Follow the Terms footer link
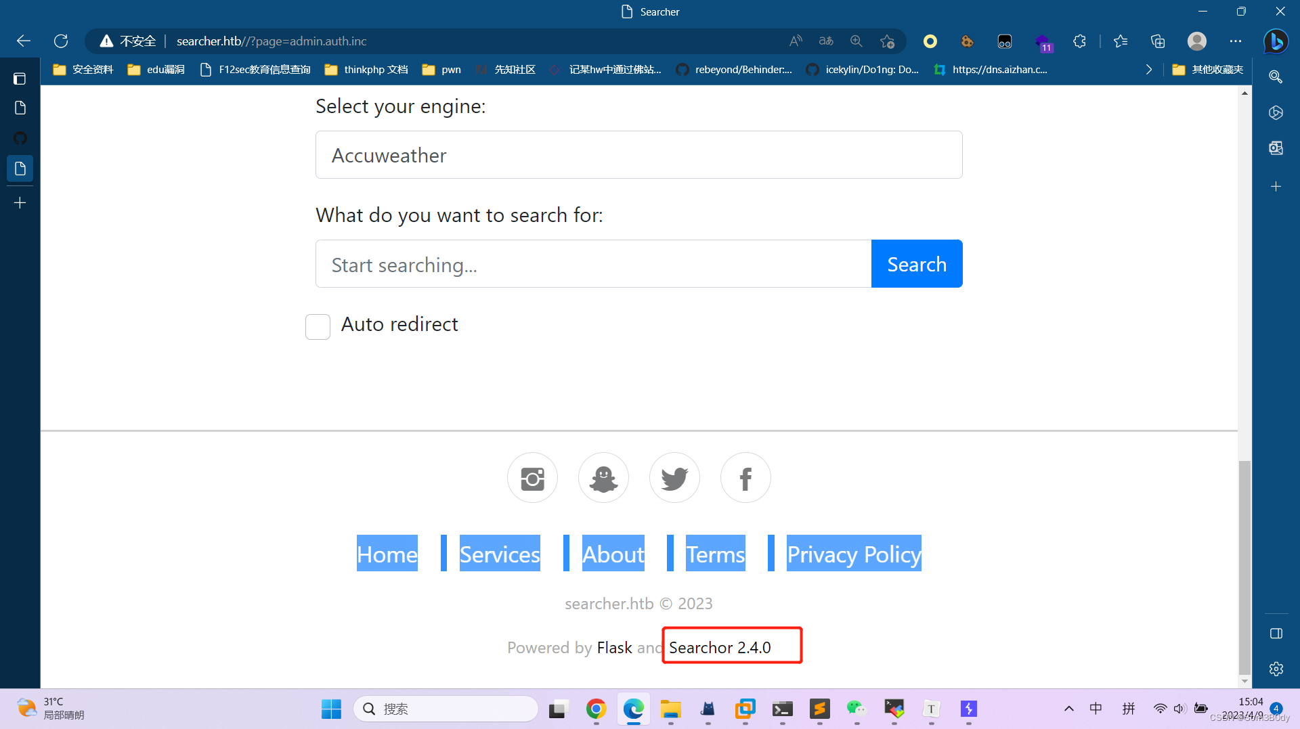1300x729 pixels. pyautogui.click(x=716, y=554)
